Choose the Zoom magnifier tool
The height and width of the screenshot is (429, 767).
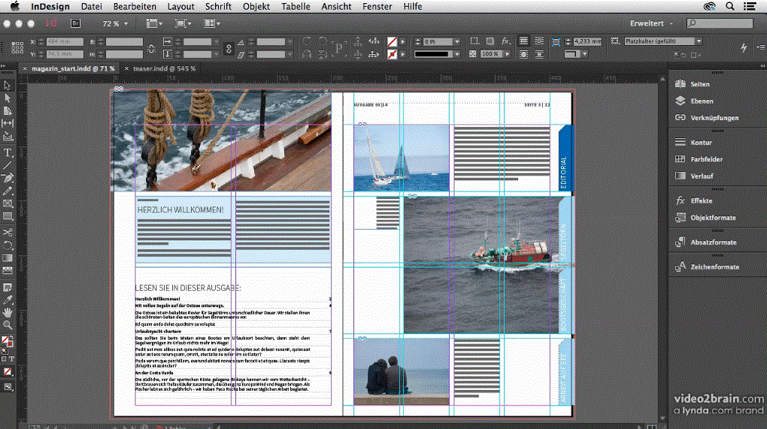click(8, 325)
